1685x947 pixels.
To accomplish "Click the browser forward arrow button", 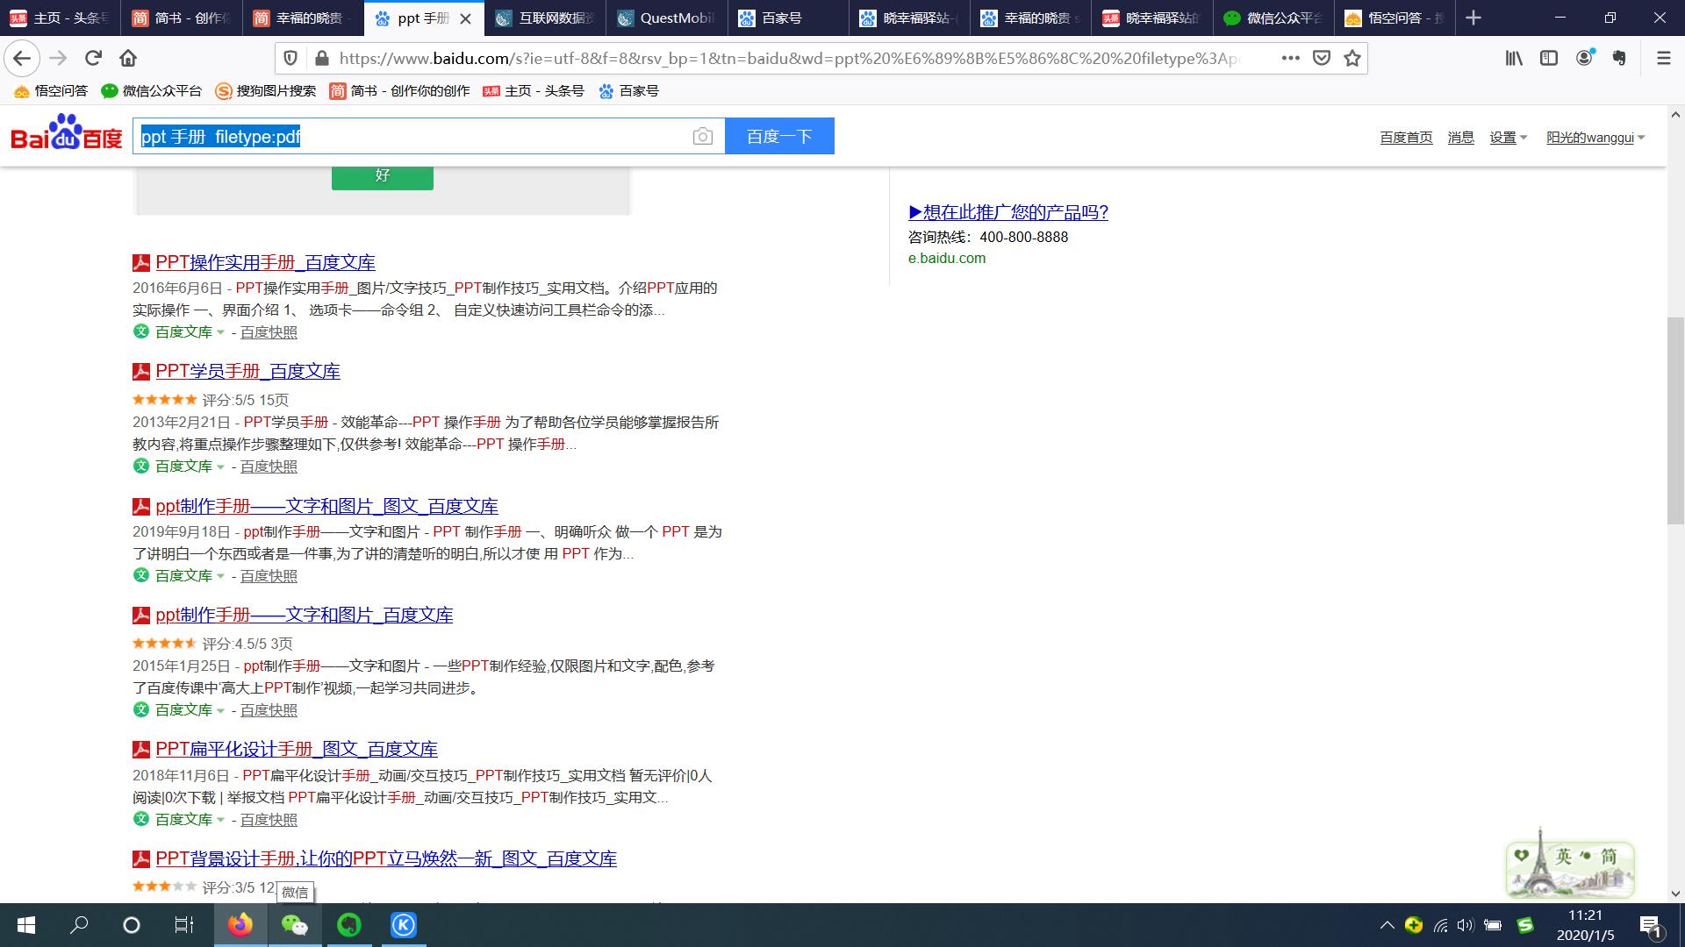I will [x=58, y=58].
